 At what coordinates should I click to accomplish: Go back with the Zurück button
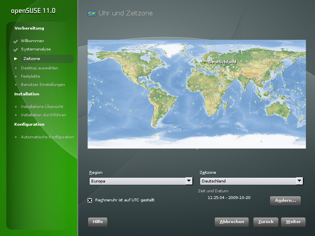[x=266, y=222]
